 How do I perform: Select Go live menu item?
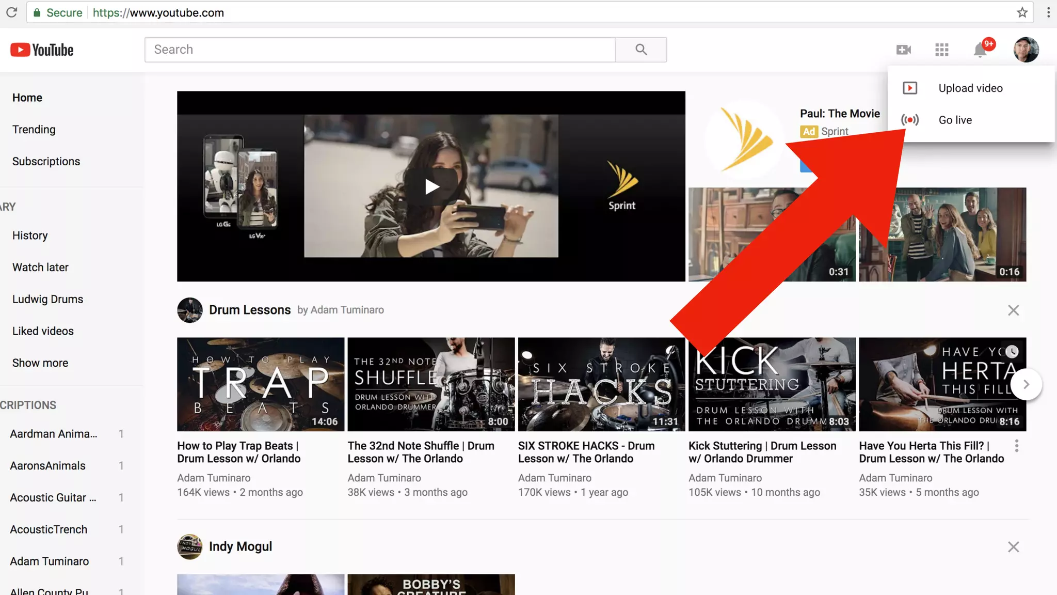955,120
